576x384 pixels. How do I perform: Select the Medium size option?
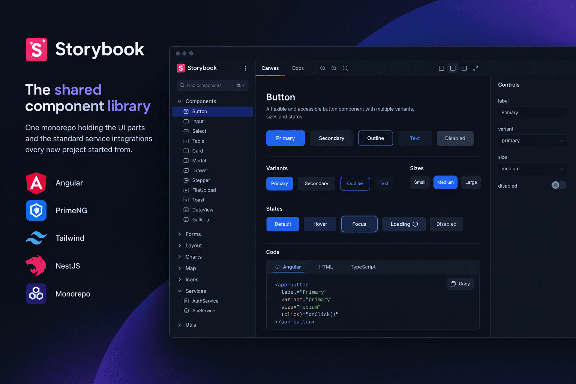click(445, 182)
